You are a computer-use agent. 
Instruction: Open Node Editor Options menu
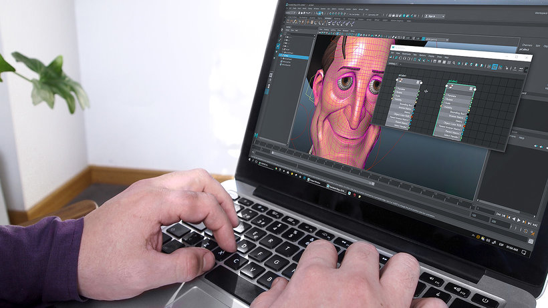pyautogui.click(x=422, y=55)
